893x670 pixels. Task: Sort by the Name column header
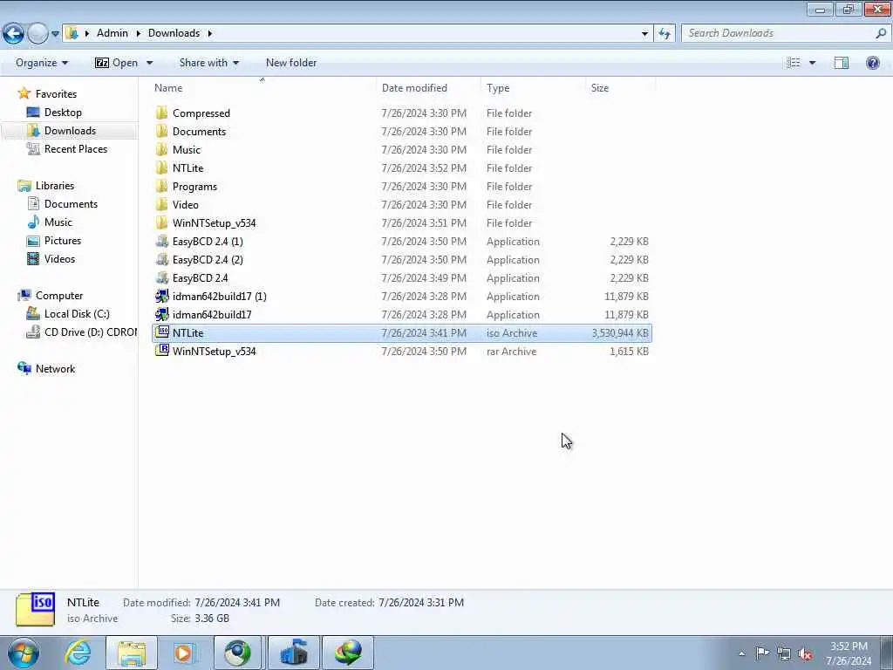(262, 88)
